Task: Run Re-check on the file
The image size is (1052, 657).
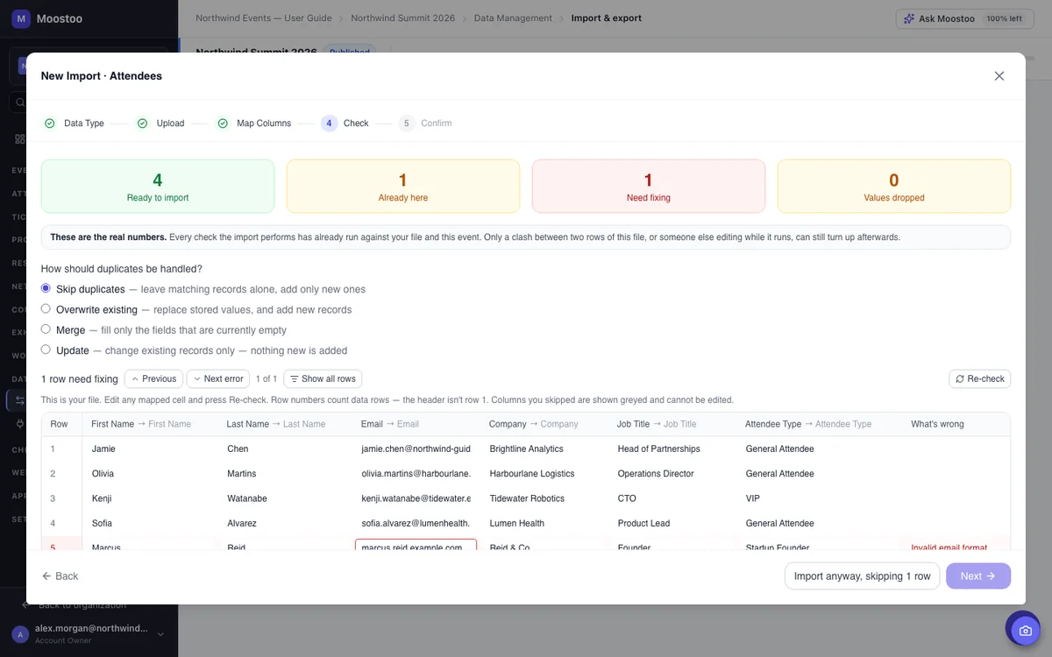Action: pyautogui.click(x=979, y=379)
